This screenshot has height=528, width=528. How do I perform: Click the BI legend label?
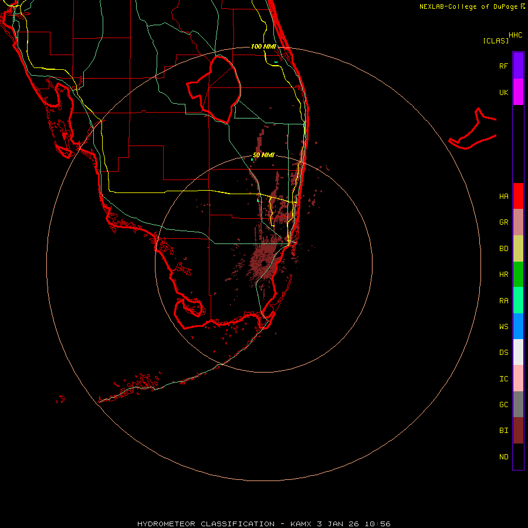click(504, 431)
